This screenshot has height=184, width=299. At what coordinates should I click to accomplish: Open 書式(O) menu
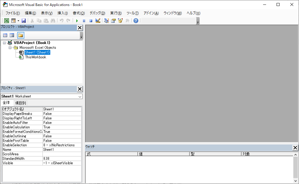tap(79, 13)
